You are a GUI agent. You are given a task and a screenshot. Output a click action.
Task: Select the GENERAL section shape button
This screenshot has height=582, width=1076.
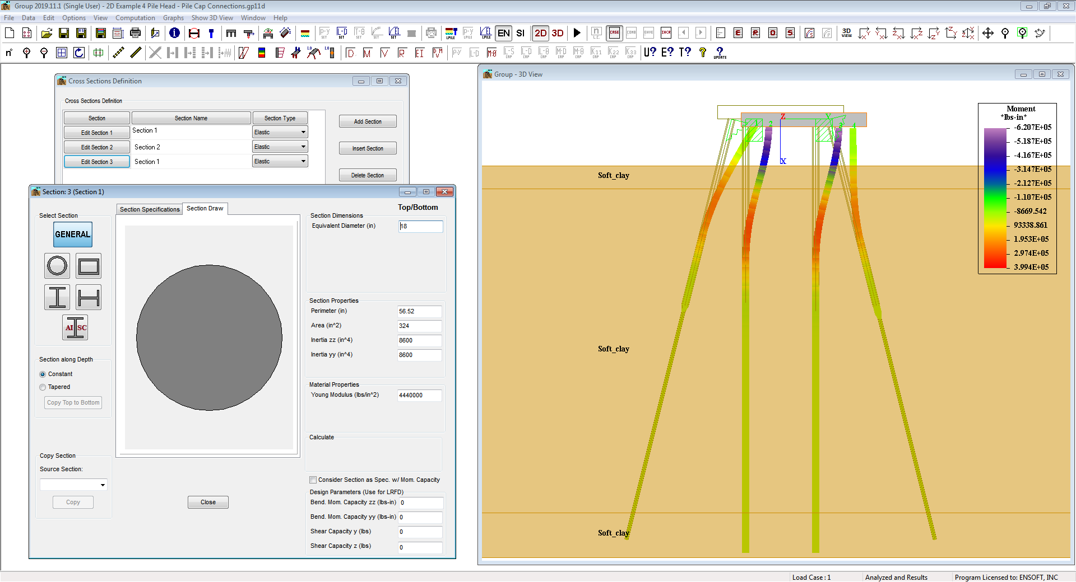[x=73, y=234]
